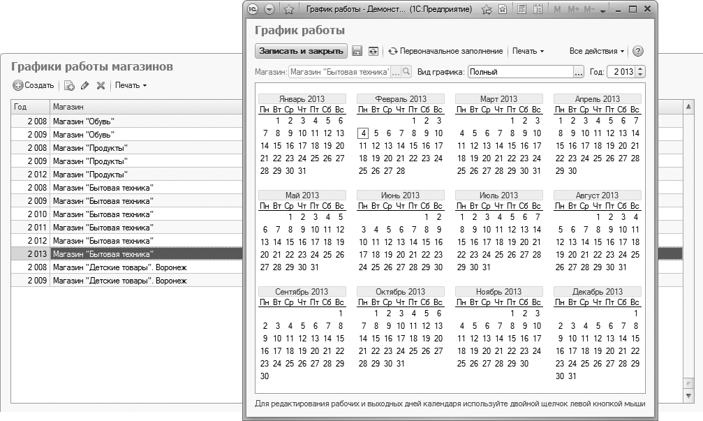
Task: Click the save (floppy disk) icon
Action: [357, 51]
